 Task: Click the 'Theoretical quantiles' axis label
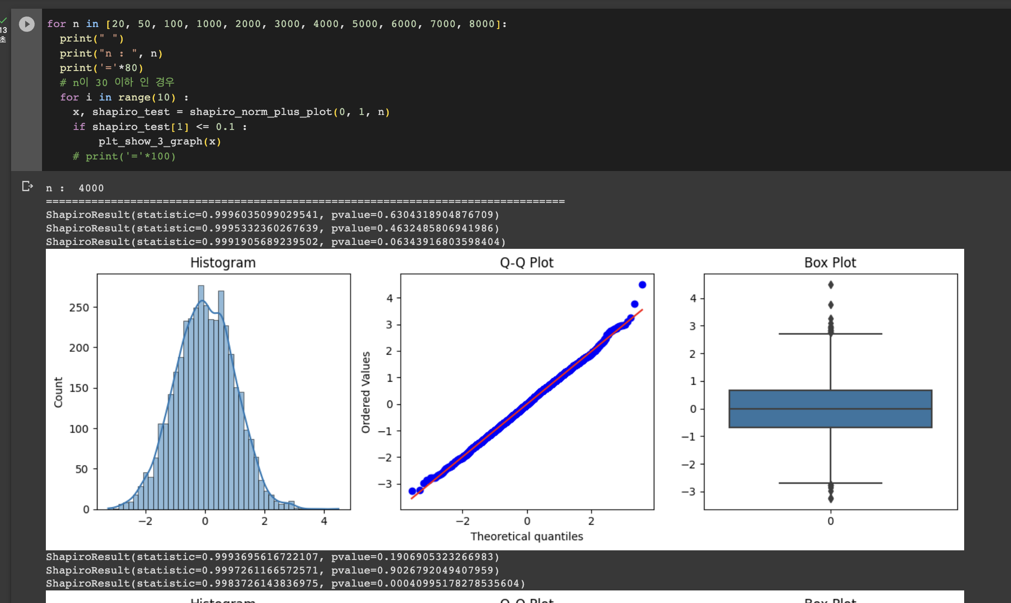click(526, 536)
